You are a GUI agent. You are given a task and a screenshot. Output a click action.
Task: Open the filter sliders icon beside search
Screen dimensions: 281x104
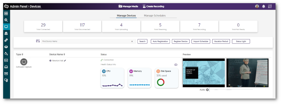point(38,41)
